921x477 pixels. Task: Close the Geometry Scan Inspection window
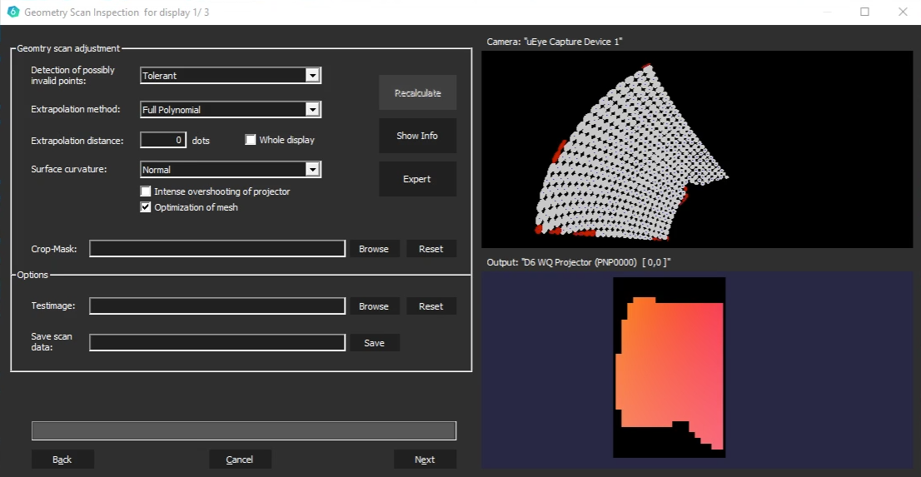click(903, 12)
